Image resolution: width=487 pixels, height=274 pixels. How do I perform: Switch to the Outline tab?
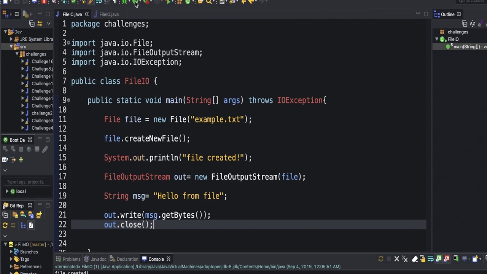coord(447,14)
